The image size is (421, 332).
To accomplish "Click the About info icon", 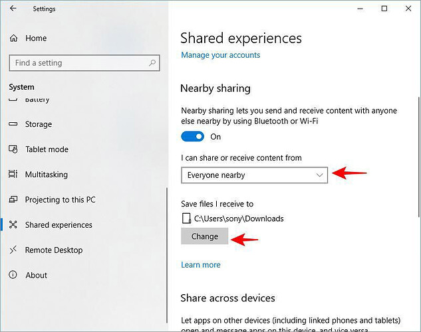I will click(13, 275).
